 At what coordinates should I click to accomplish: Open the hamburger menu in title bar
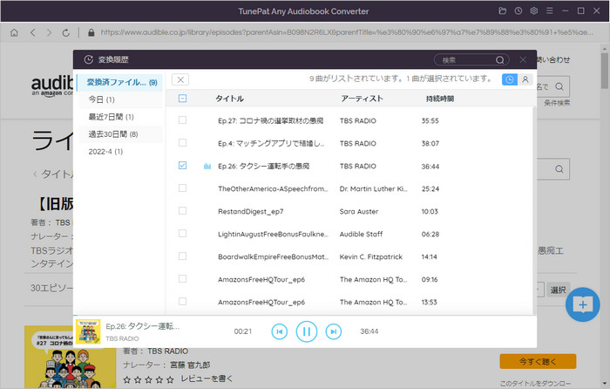point(549,11)
